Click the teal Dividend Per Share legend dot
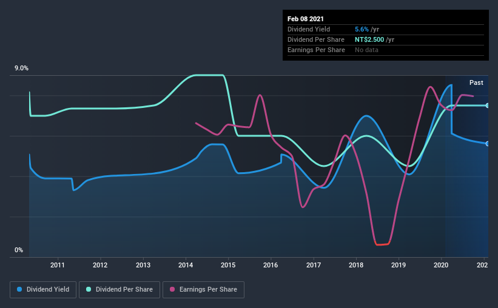This screenshot has height=308, width=498. tap(89, 289)
